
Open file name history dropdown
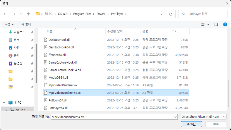(176, 117)
